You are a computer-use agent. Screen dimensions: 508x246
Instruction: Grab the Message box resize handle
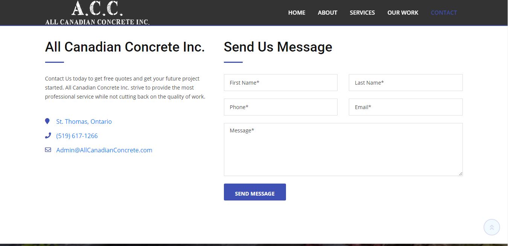[460, 173]
